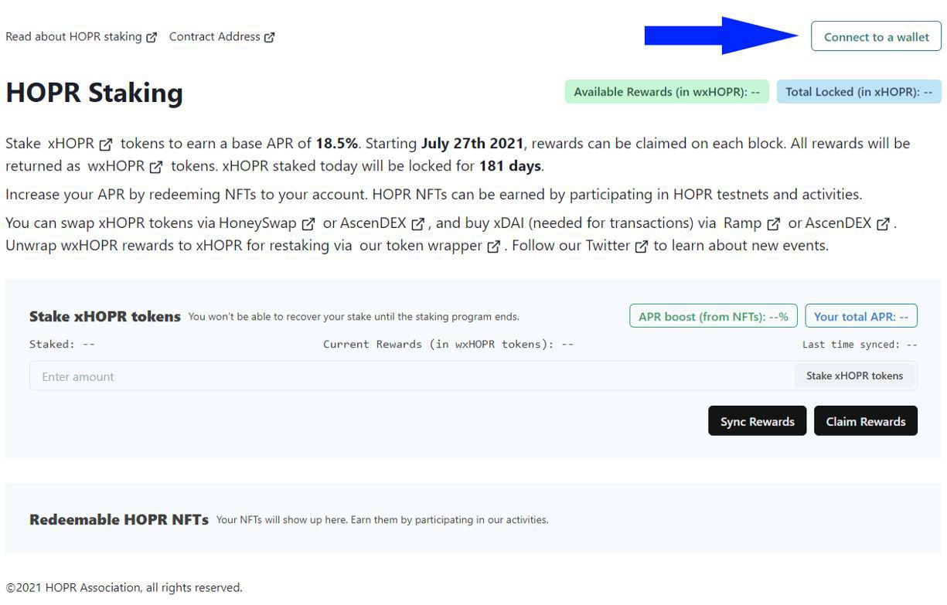Click the "Staked: --" status text

(x=62, y=345)
